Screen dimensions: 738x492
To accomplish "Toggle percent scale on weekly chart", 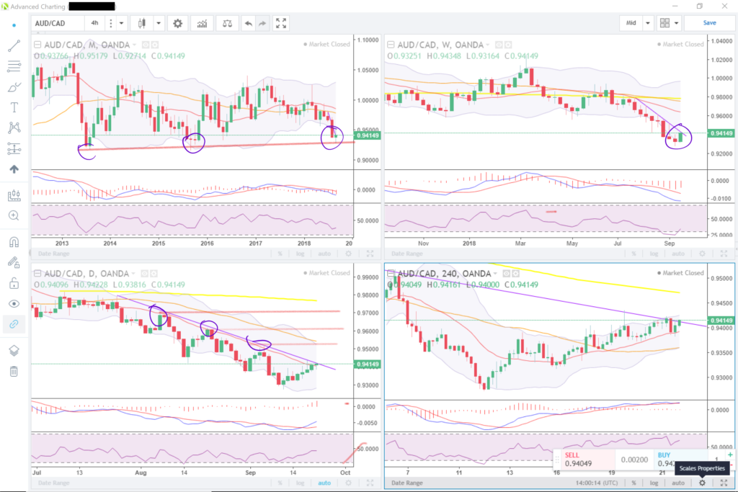I will pyautogui.click(x=633, y=254).
